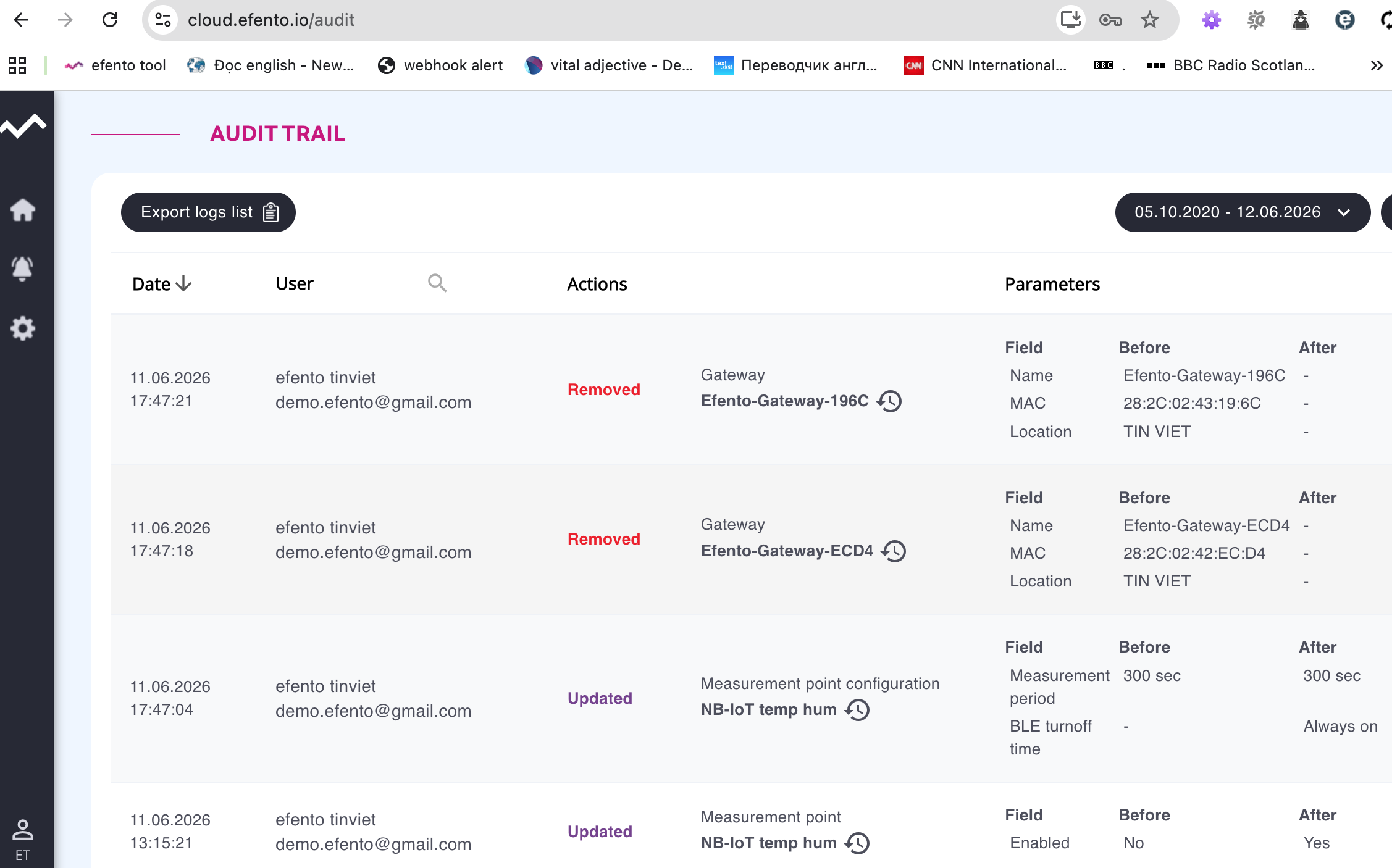Image resolution: width=1392 pixels, height=868 pixels.
Task: Click the MAC value 28:2C:02:43:19:6C
Action: pyautogui.click(x=1192, y=403)
